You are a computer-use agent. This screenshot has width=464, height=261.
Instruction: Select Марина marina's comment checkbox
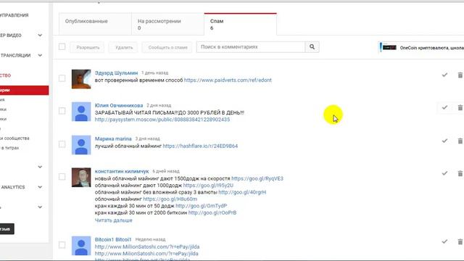pyautogui.click(x=62, y=144)
